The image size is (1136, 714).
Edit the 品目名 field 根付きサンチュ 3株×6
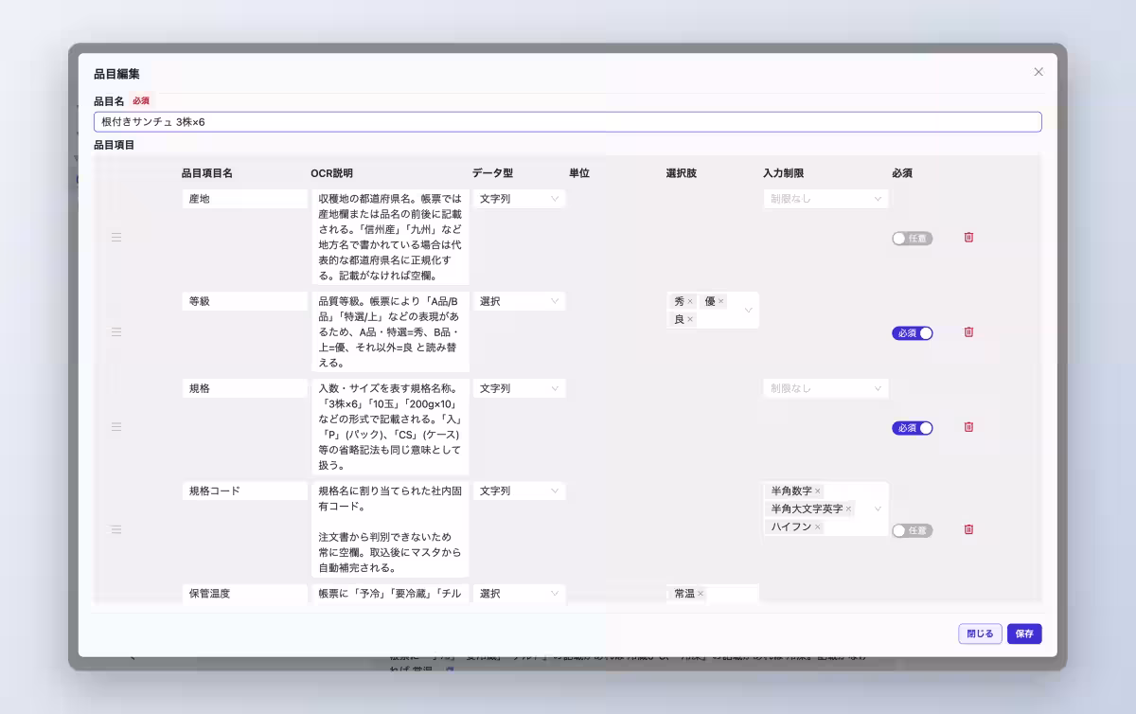[568, 122]
